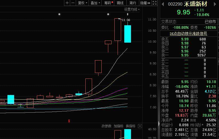Viewport: 219px width, 139px height.
Task: Toggle the 隐藏 hide panel button
Action: click(145, 3)
